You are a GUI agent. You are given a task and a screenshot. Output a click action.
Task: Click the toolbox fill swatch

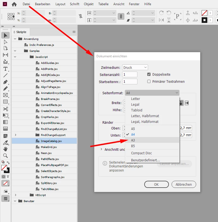pyautogui.click(x=4, y=168)
